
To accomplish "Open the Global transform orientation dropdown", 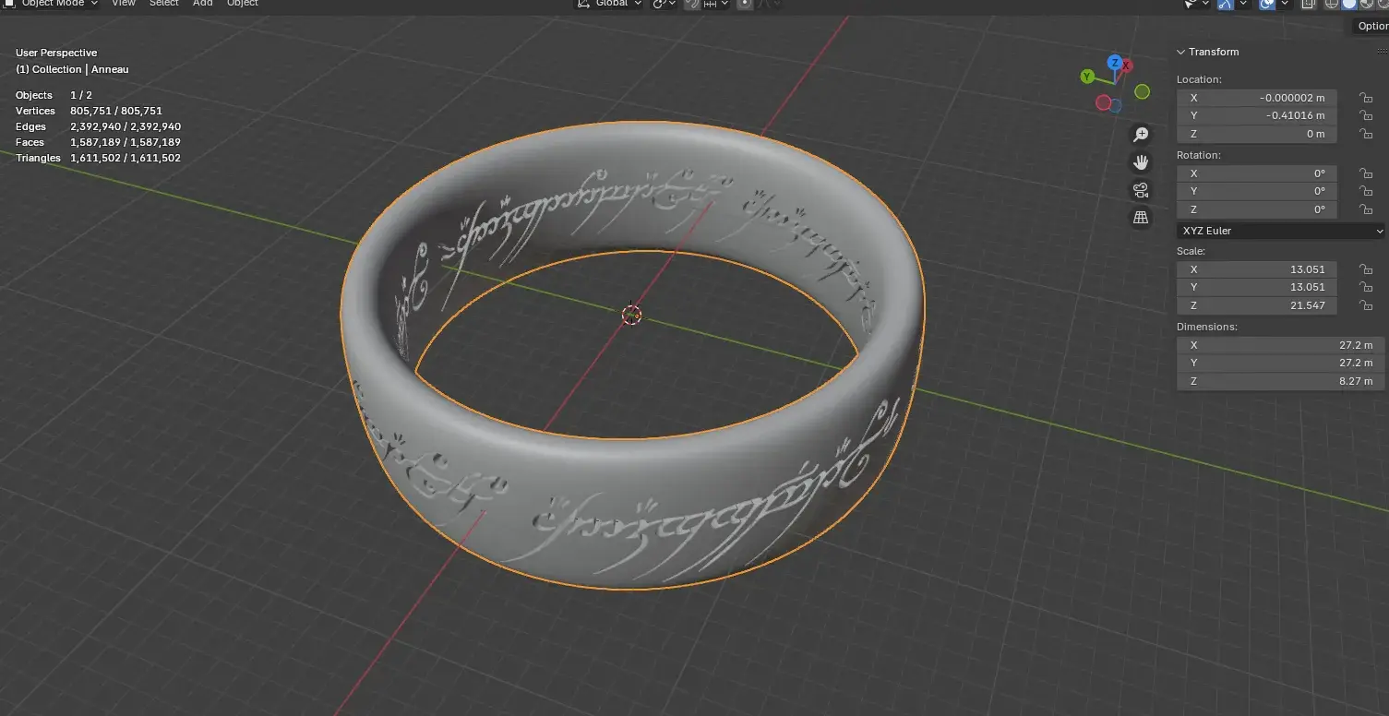I will point(609,4).
